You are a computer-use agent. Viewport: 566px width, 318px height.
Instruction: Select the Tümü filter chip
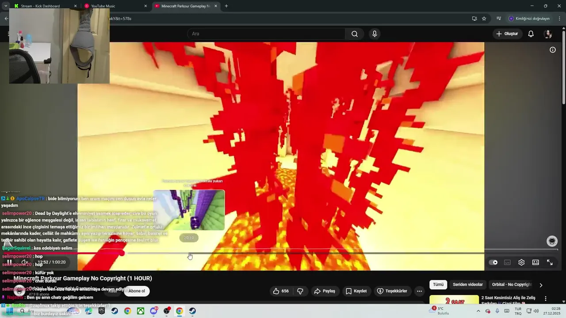coord(438,285)
